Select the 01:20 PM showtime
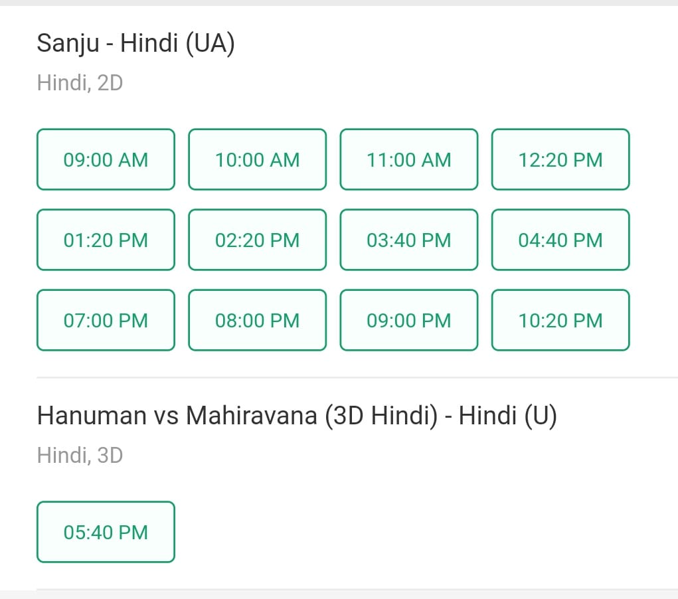 [x=106, y=240]
